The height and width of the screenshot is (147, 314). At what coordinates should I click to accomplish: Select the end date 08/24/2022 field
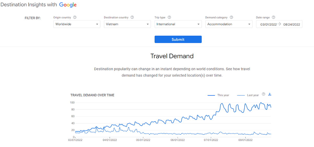point(291,24)
